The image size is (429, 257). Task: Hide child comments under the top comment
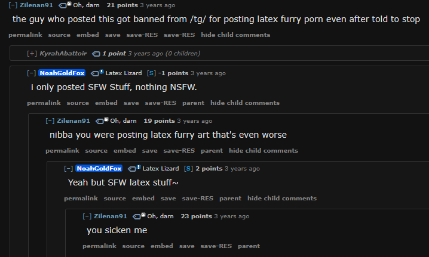pyautogui.click(x=235, y=35)
